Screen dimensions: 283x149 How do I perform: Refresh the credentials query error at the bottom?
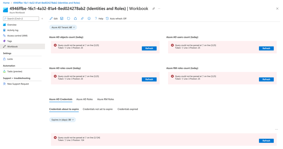pyautogui.click(x=266, y=141)
